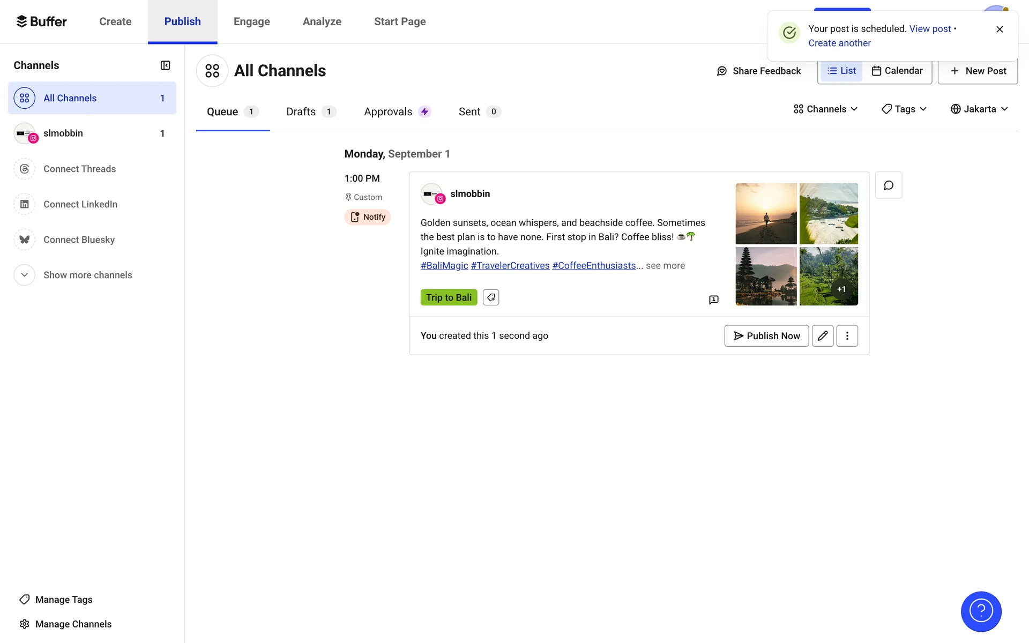
Task: Open the Channels filter dropdown
Action: 825,109
